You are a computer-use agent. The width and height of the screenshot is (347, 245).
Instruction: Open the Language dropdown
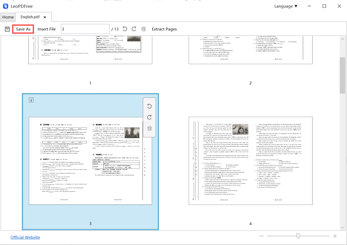[286, 6]
